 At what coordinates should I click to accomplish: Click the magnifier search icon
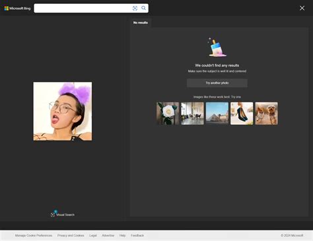(x=143, y=8)
